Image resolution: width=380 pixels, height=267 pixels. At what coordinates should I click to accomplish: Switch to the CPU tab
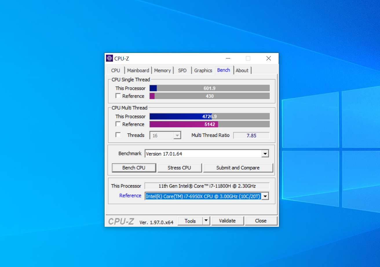pos(116,70)
